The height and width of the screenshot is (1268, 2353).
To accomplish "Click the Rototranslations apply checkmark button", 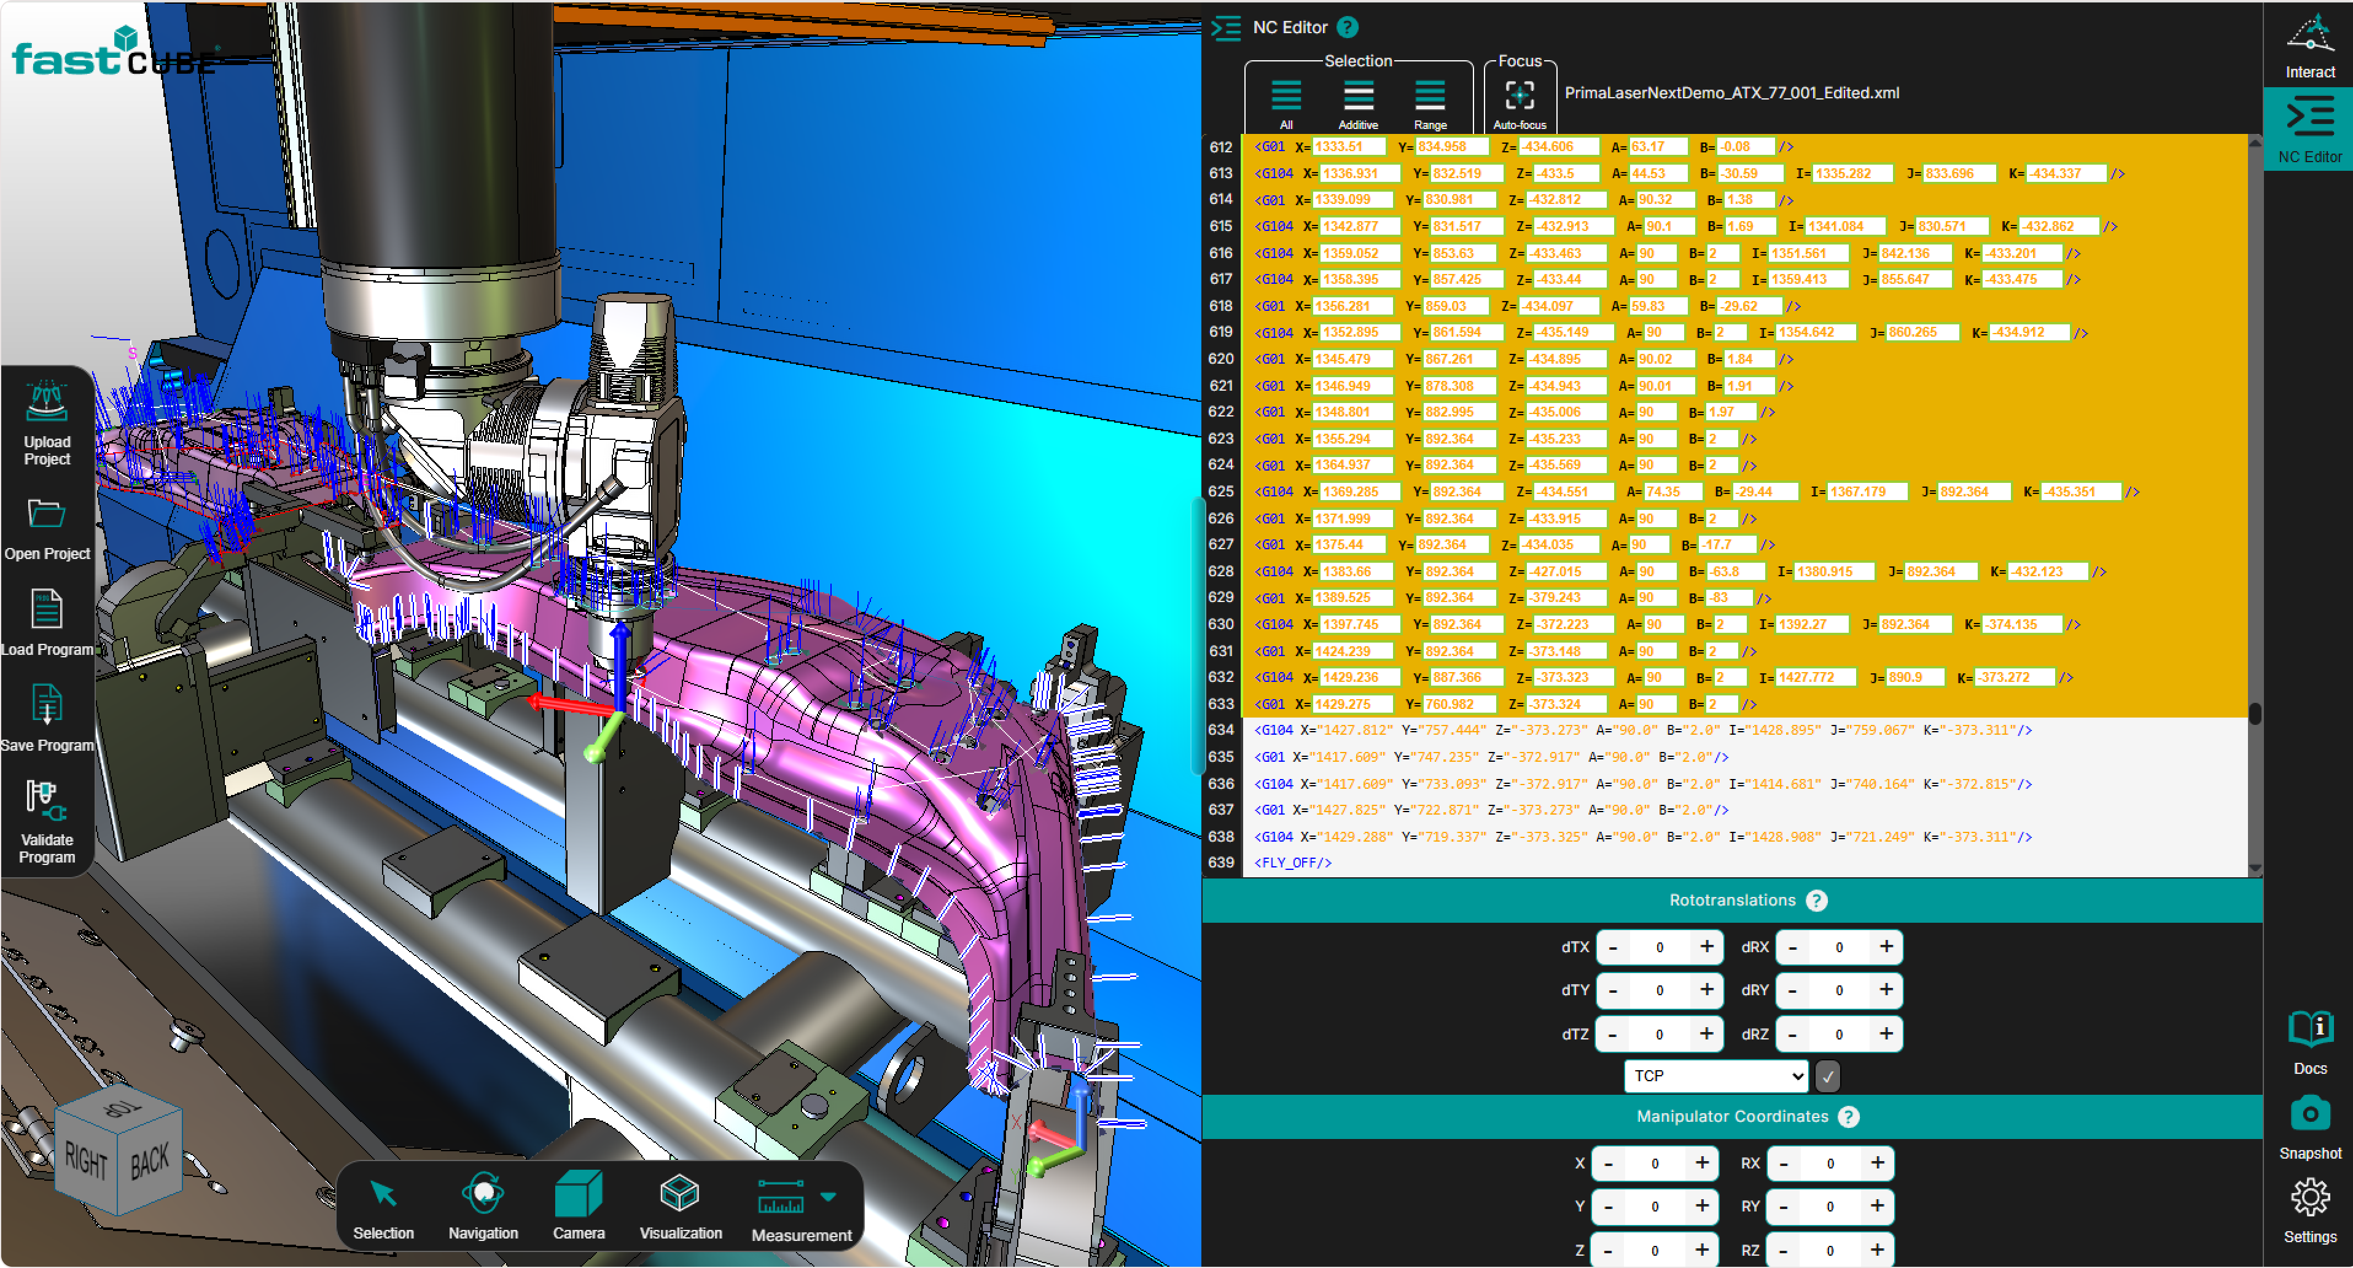I will click(1827, 1076).
